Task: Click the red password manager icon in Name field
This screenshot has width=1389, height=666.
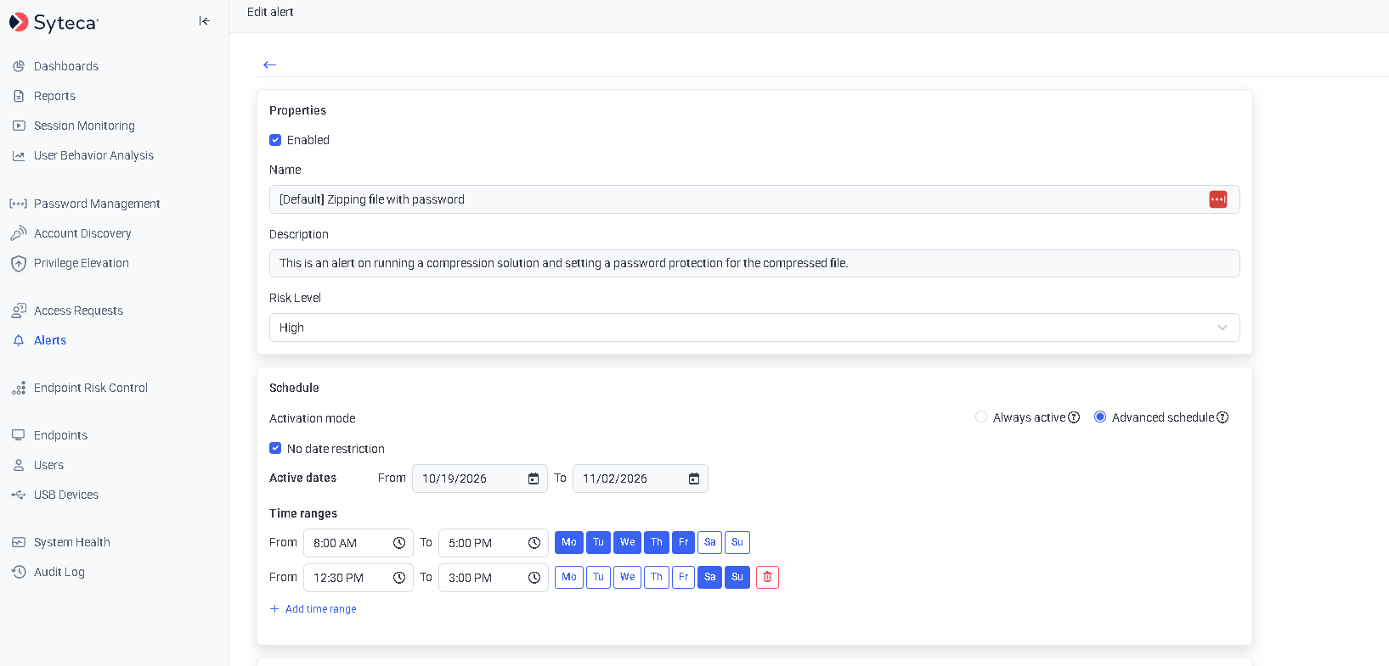Action: 1217,199
